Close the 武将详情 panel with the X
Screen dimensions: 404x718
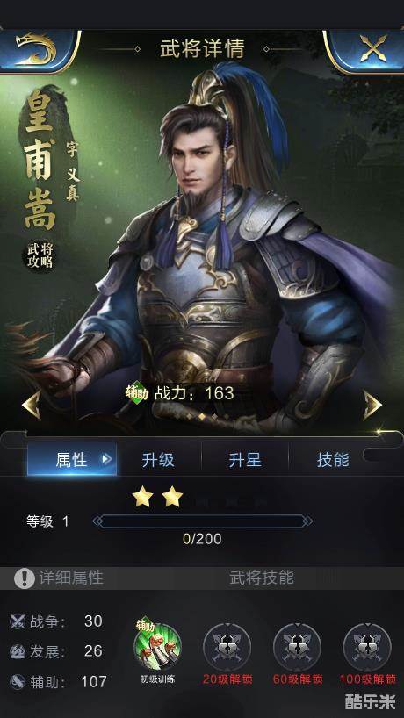(x=372, y=49)
